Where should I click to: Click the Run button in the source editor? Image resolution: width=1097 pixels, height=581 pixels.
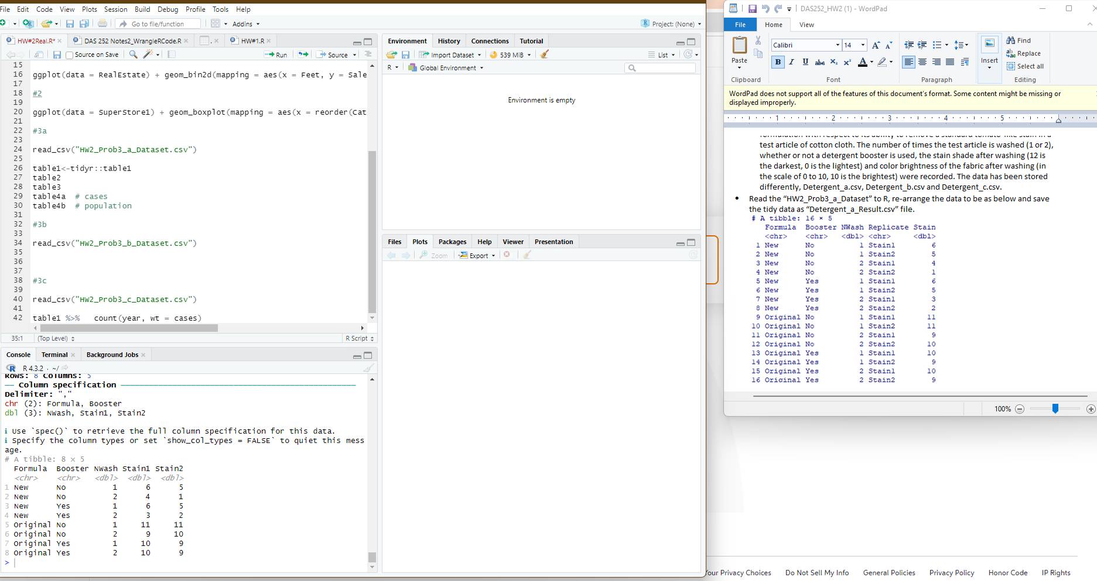point(276,54)
